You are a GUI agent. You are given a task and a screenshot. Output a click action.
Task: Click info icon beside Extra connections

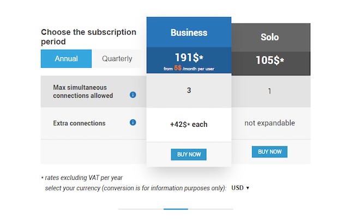tap(133, 122)
